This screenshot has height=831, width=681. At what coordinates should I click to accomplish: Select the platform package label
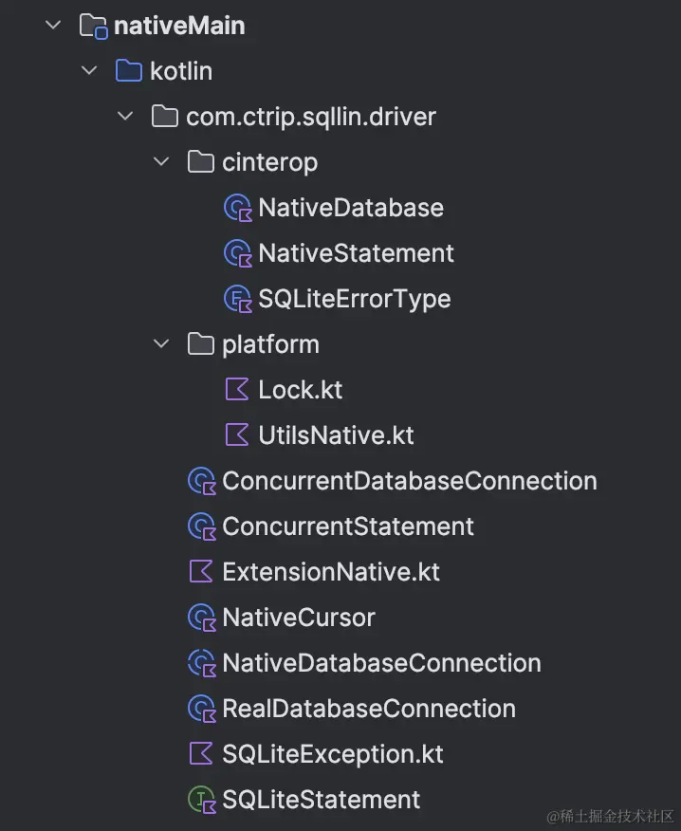point(270,344)
